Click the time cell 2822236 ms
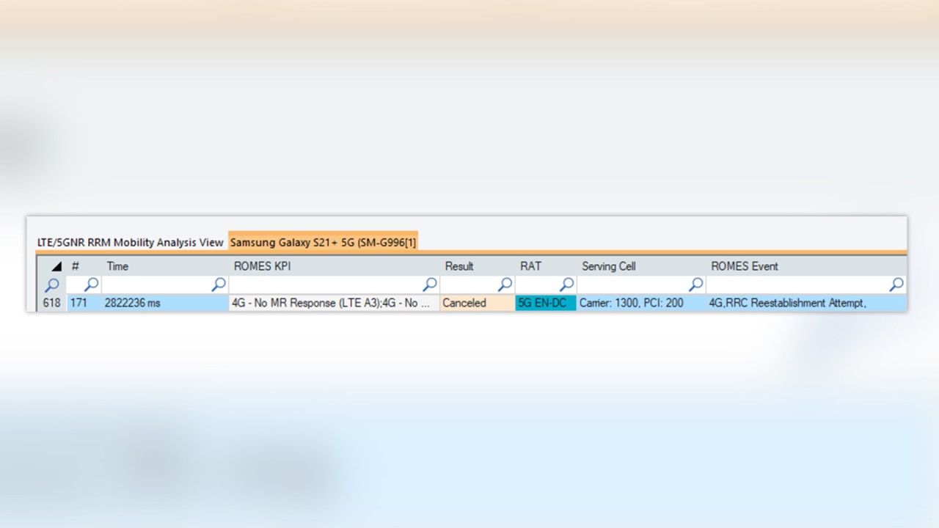 (x=165, y=303)
